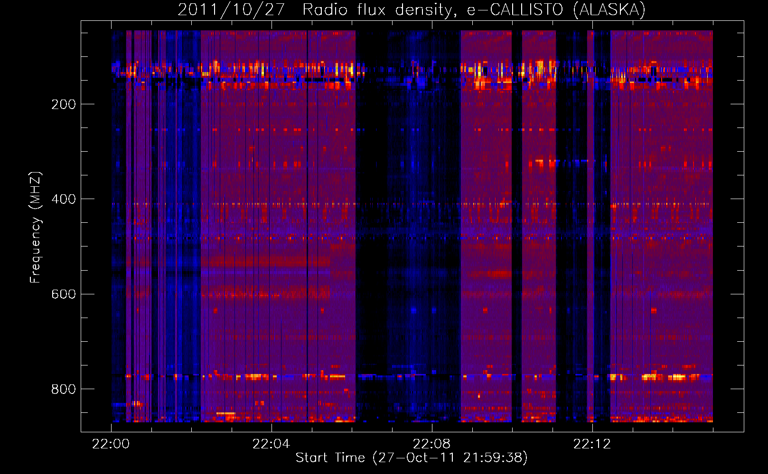
Task: Click the '22:04' time tick label
Action: pyautogui.click(x=271, y=444)
